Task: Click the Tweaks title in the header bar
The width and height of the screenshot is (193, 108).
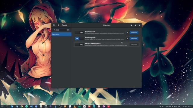Action: [64, 25]
